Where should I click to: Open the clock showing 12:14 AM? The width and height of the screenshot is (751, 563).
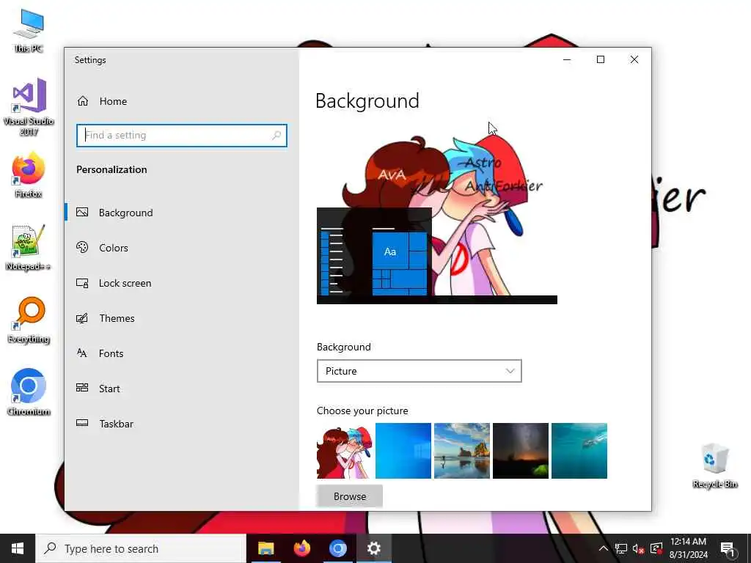[688, 548]
